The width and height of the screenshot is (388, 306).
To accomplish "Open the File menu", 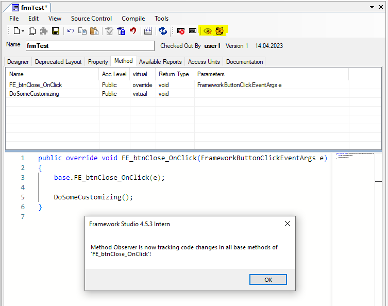I will tap(14, 19).
